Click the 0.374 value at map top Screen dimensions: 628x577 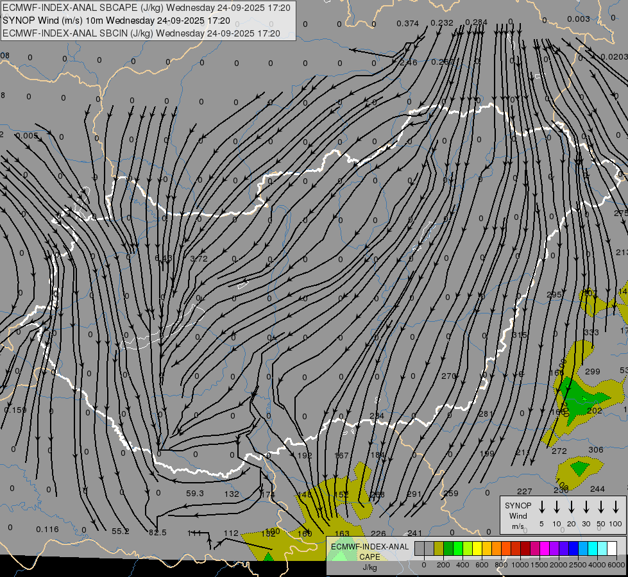408,24
